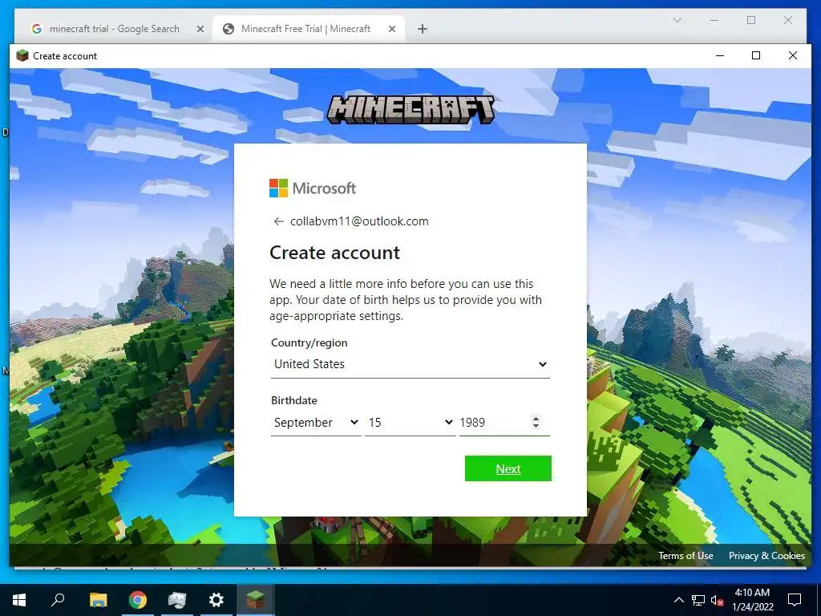
Task: Open the Terms of Use link
Action: pyautogui.click(x=686, y=556)
